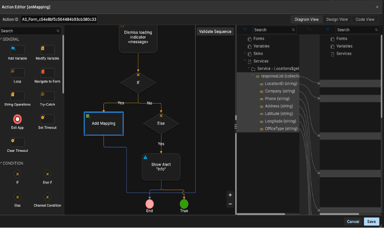Image resolution: width=384 pixels, height=228 pixels.
Task: Select the Add Variable action icon
Action: 17,50
